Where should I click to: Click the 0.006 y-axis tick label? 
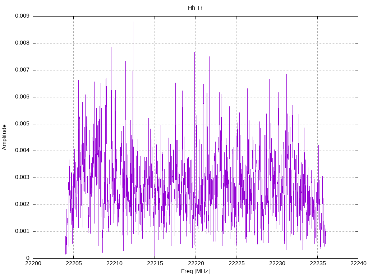22,97
